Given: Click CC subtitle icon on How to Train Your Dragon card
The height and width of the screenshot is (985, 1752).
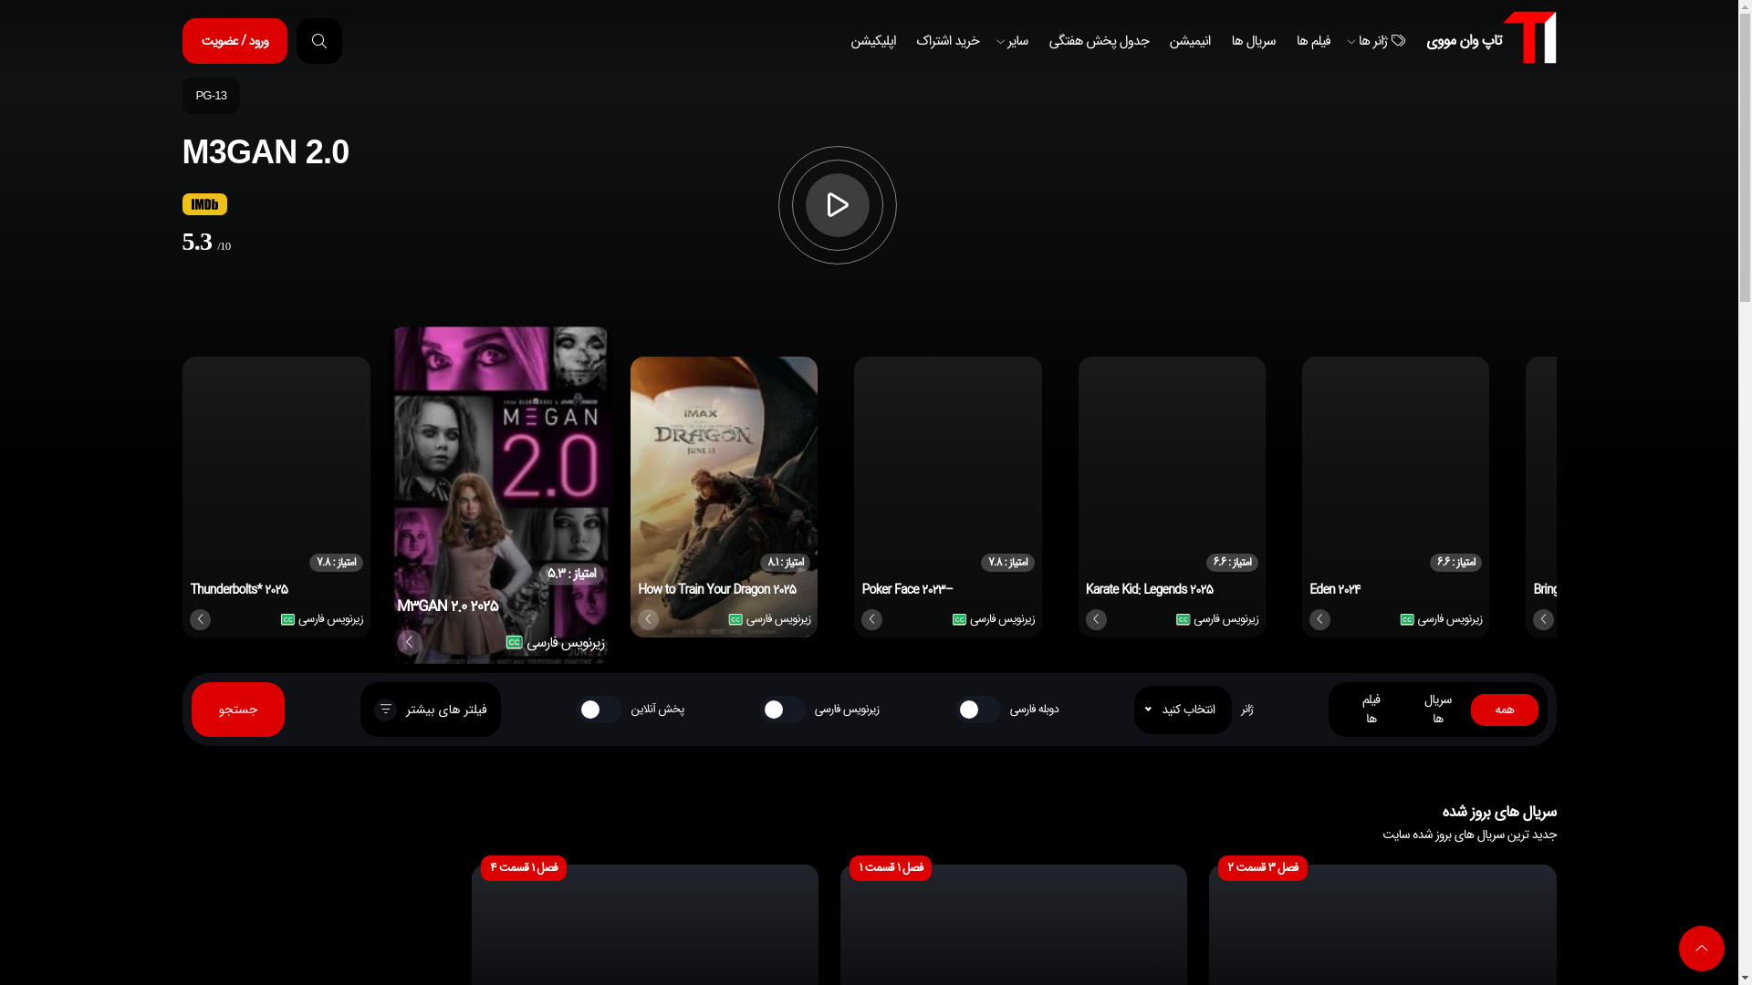Looking at the screenshot, I should [x=735, y=620].
